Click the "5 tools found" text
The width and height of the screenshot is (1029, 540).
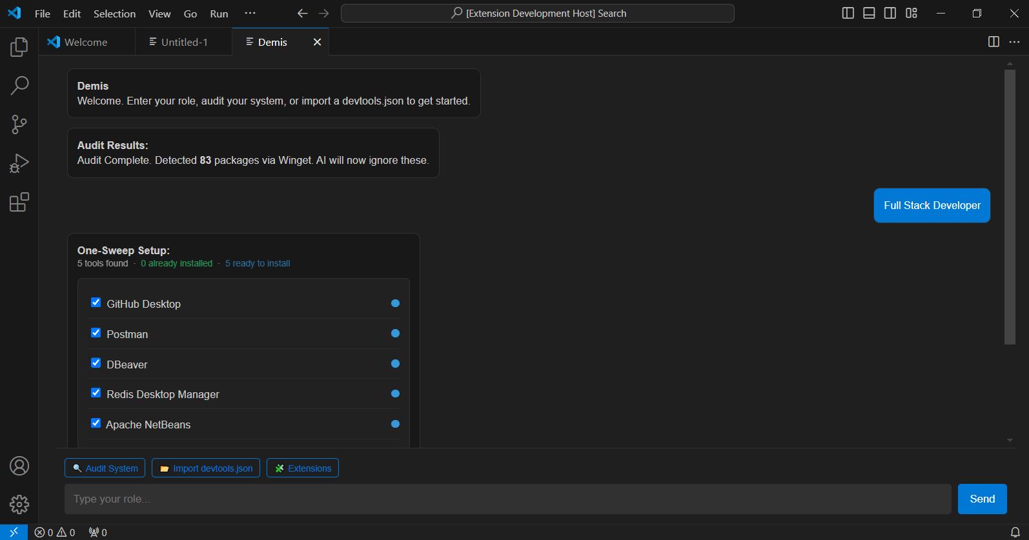[x=103, y=263]
